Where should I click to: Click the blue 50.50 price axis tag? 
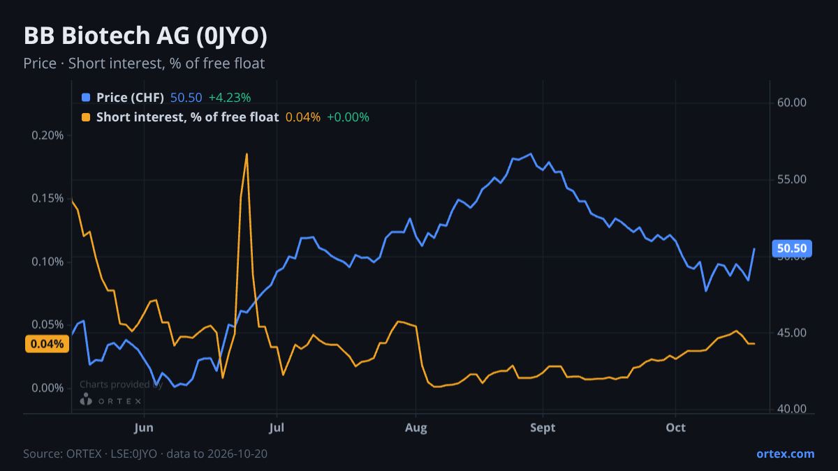click(x=791, y=248)
